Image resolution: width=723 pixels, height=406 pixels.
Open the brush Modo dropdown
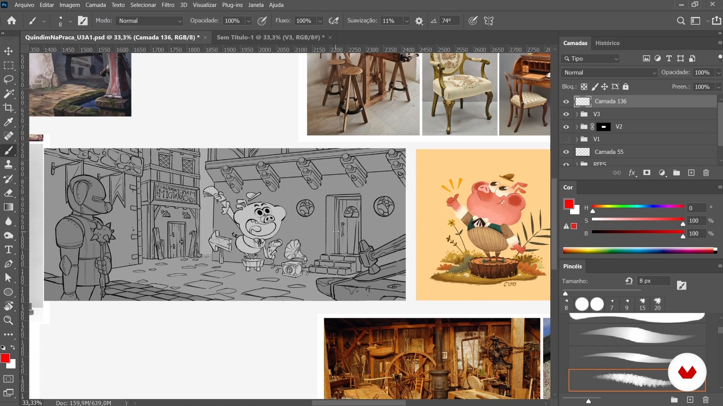point(149,21)
